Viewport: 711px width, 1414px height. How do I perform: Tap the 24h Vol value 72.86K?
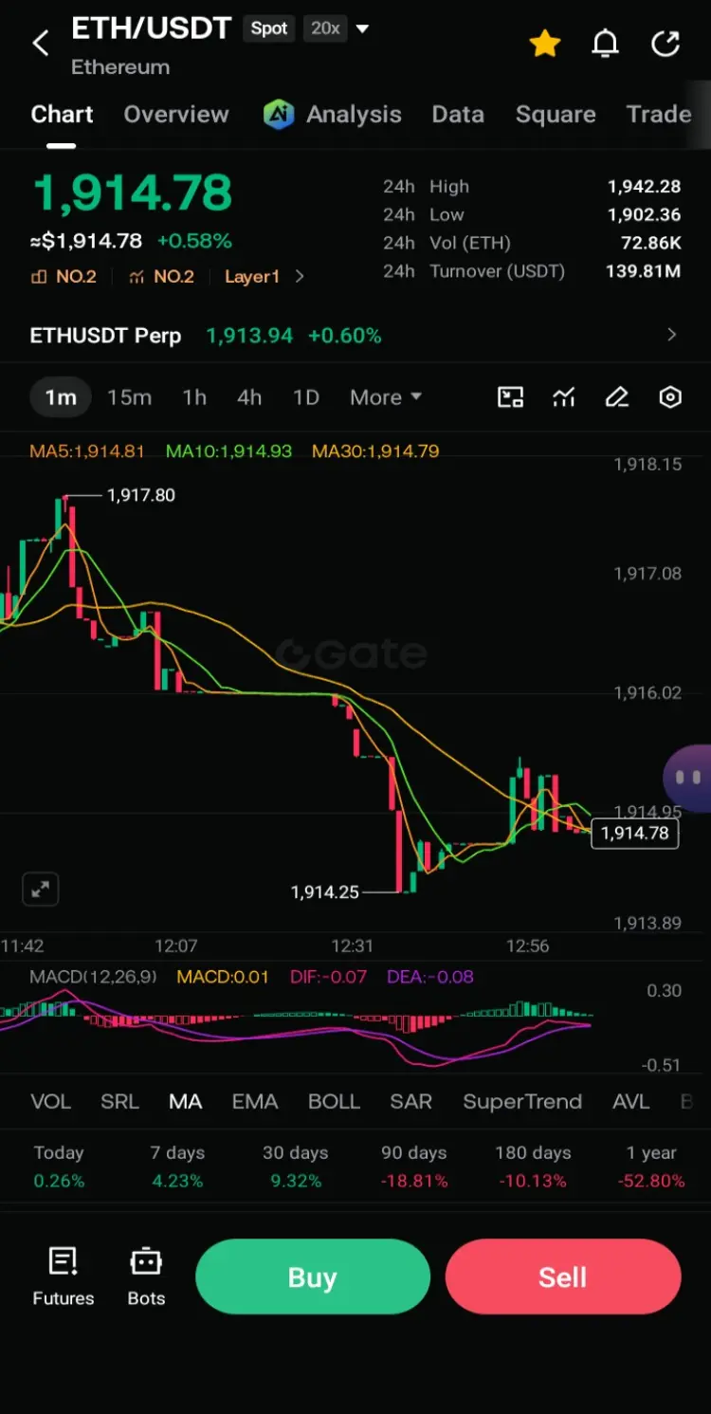point(651,244)
